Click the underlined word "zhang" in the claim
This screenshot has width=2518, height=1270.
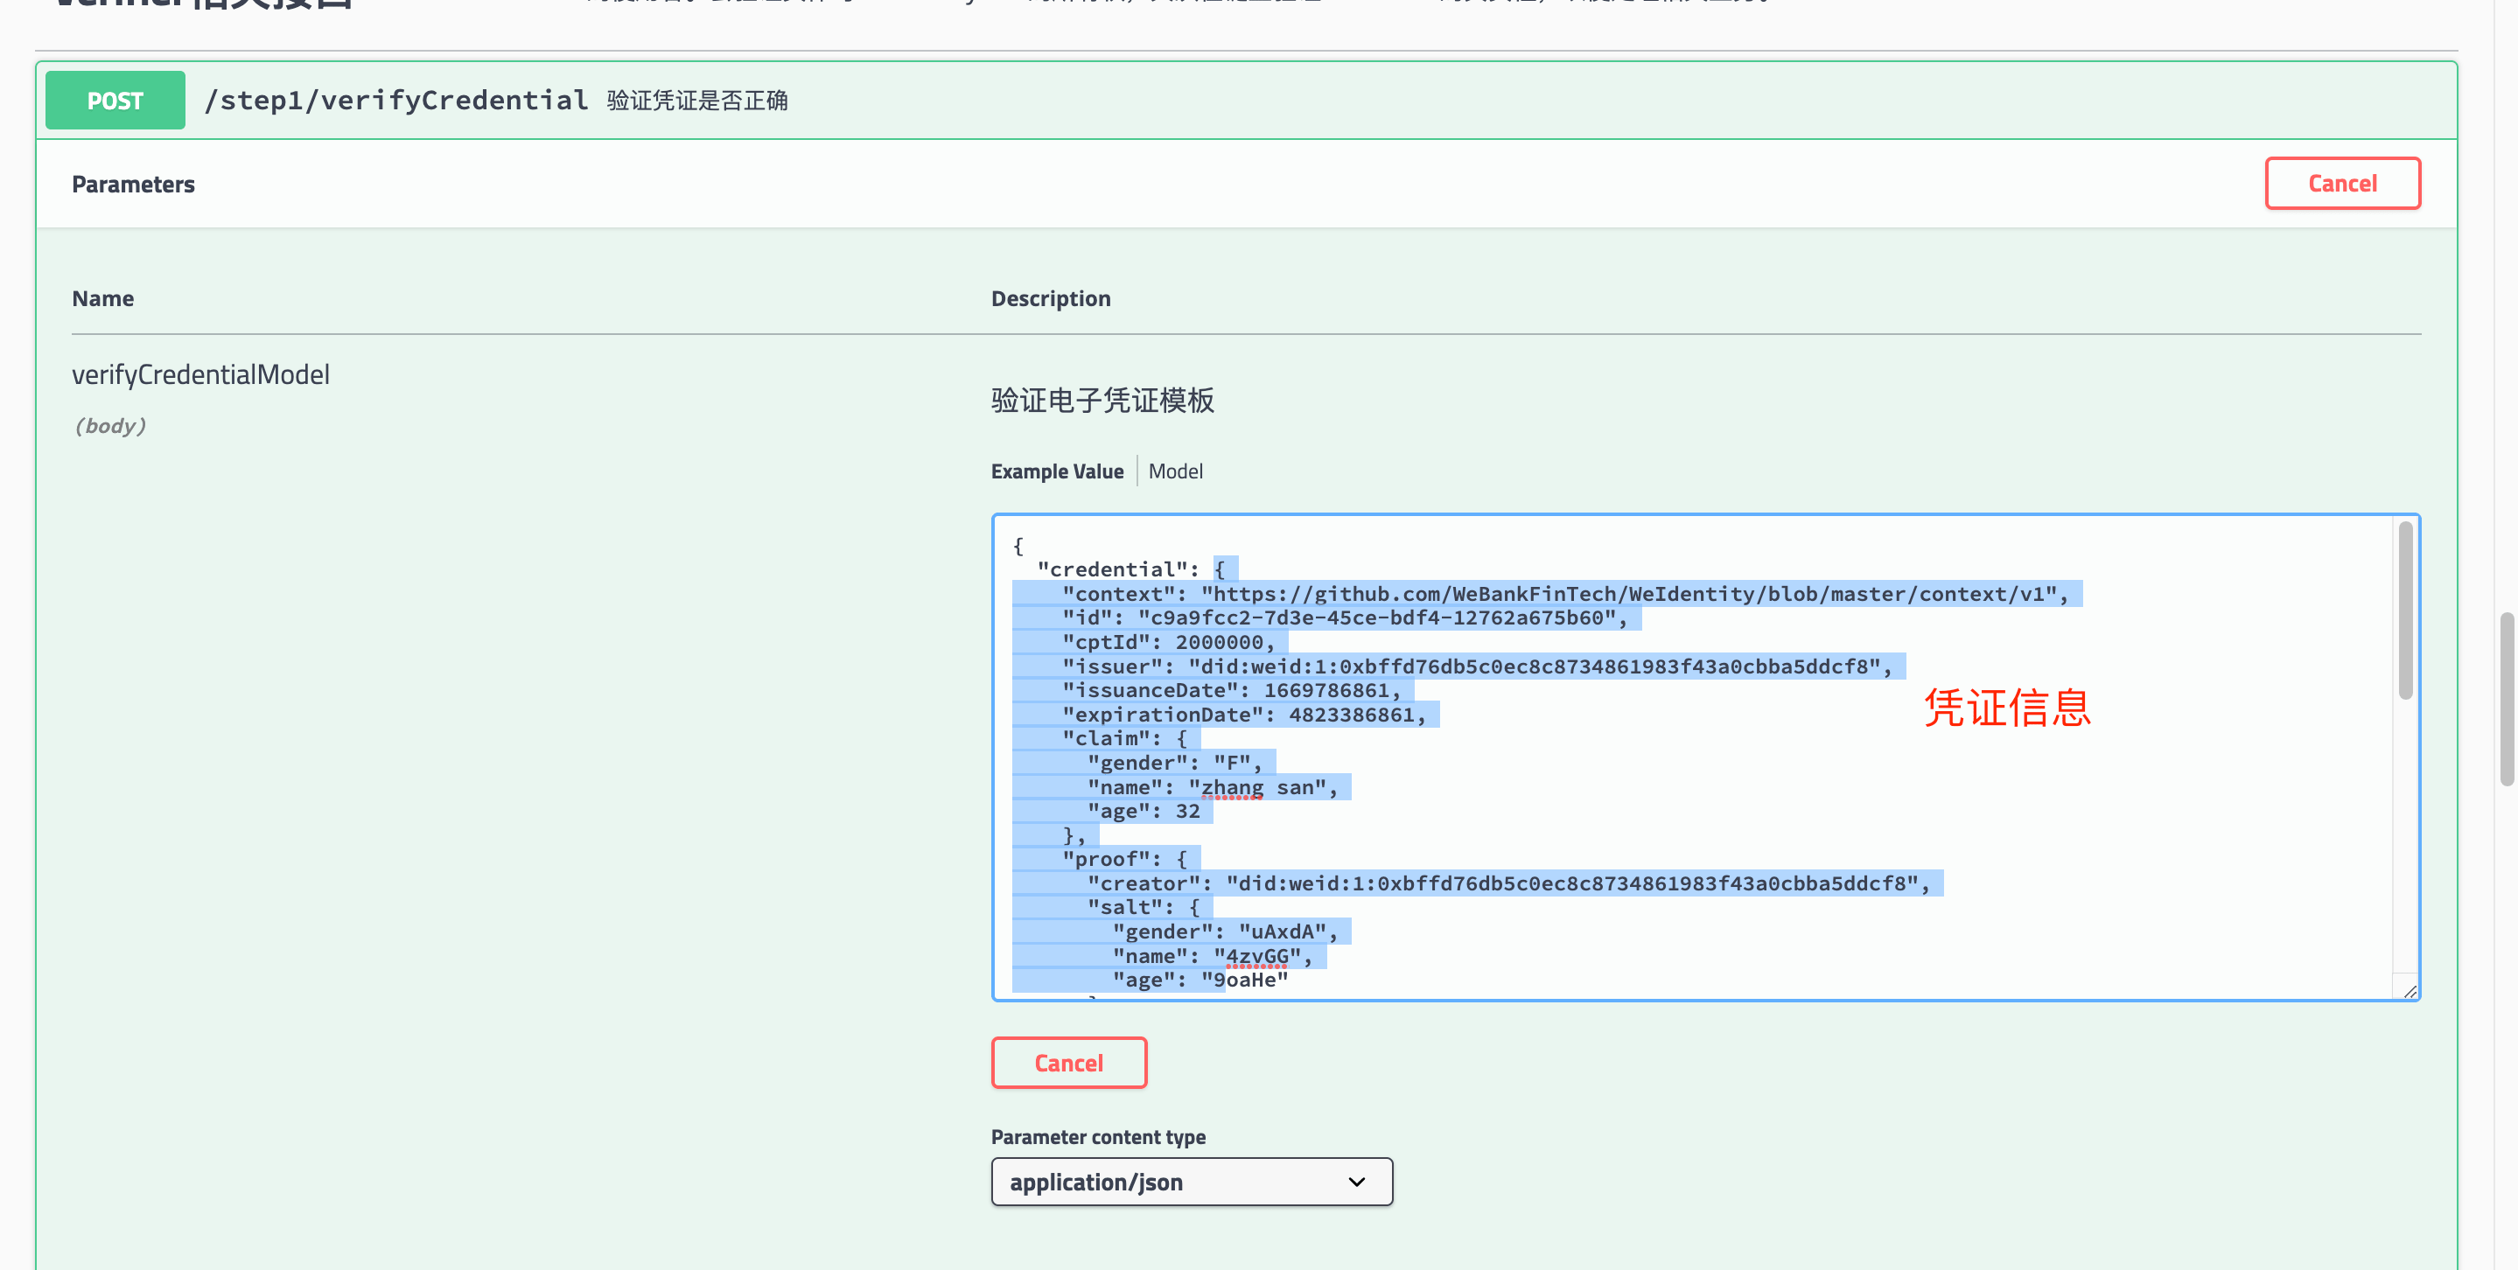coord(1231,787)
